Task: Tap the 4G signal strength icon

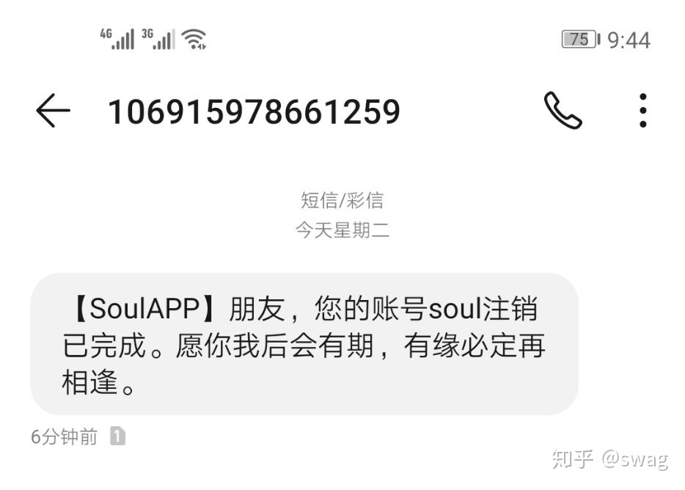Action: click(117, 39)
